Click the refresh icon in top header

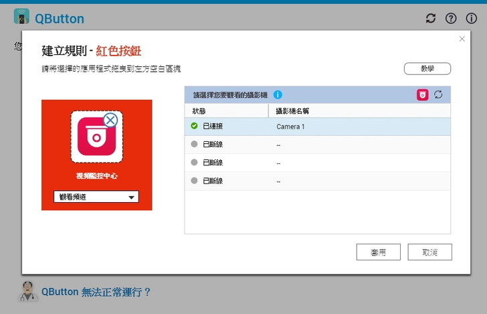click(431, 18)
